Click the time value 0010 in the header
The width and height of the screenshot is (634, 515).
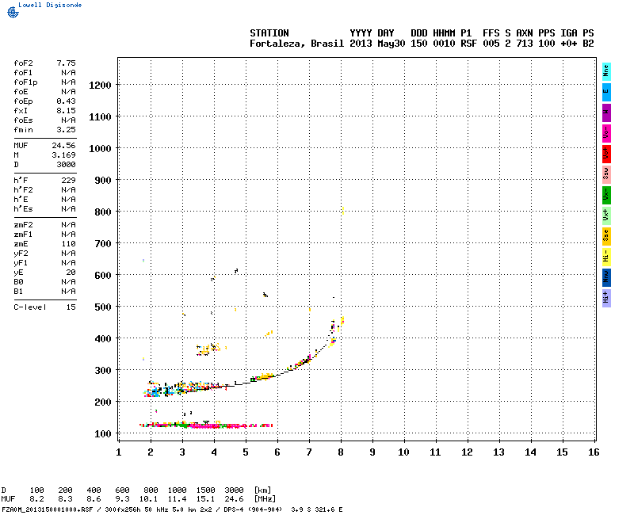pyautogui.click(x=444, y=44)
